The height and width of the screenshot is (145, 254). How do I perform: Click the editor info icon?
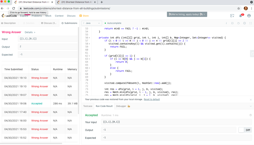(x=226, y=23)
